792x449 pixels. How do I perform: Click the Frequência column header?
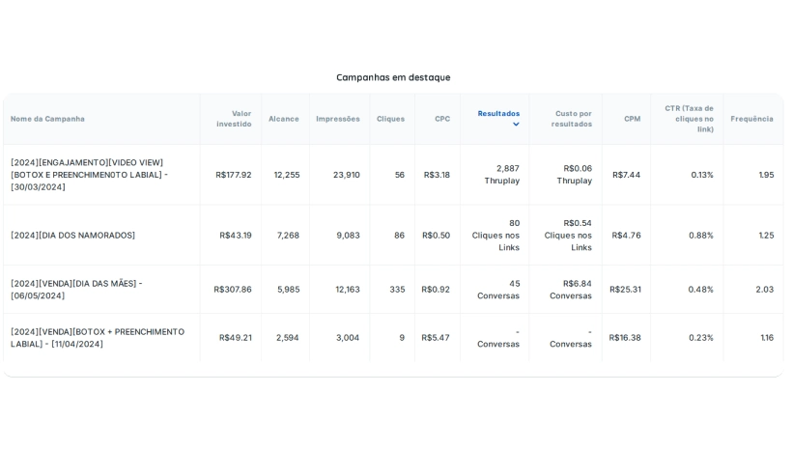pos(751,119)
